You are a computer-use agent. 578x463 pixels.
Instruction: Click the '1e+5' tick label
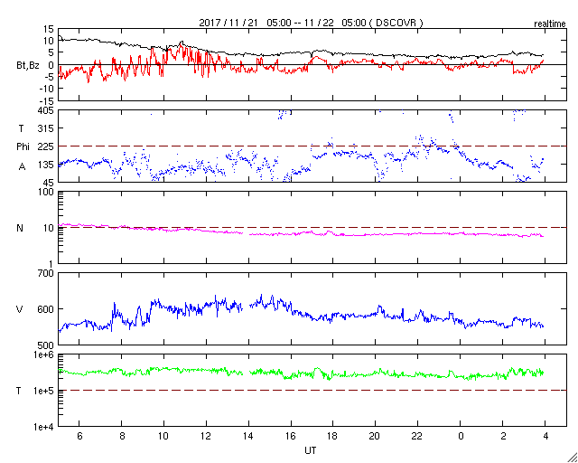point(44,391)
